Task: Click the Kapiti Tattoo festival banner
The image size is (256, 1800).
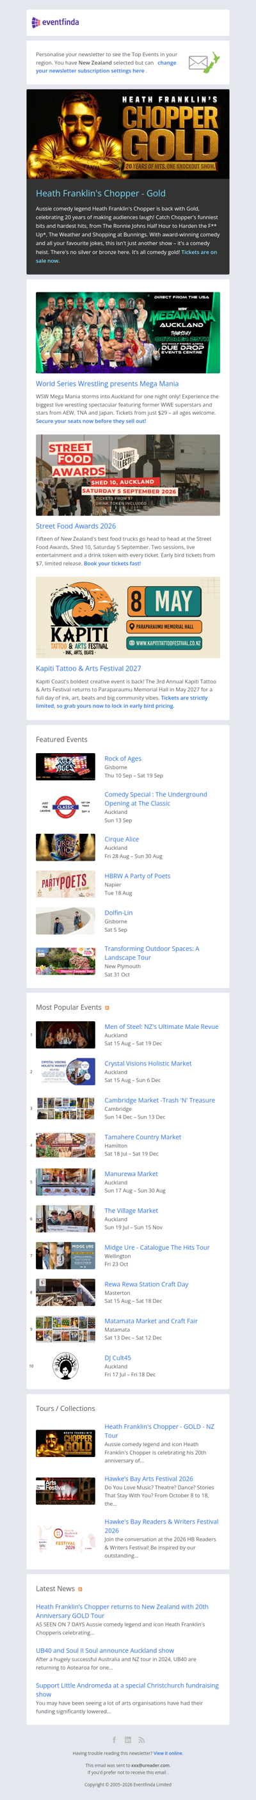Action: [128, 617]
